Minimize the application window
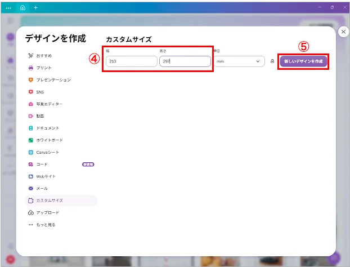The height and width of the screenshot is (267, 350). (320, 7)
